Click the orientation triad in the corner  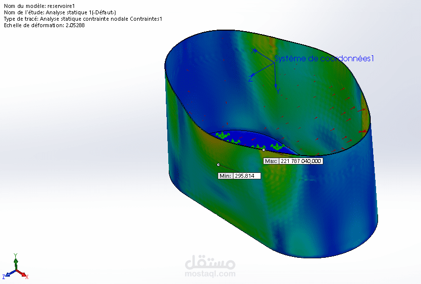(x=15, y=267)
